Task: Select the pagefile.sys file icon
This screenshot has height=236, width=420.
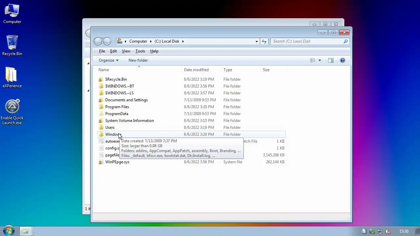Action: pyautogui.click(x=101, y=155)
